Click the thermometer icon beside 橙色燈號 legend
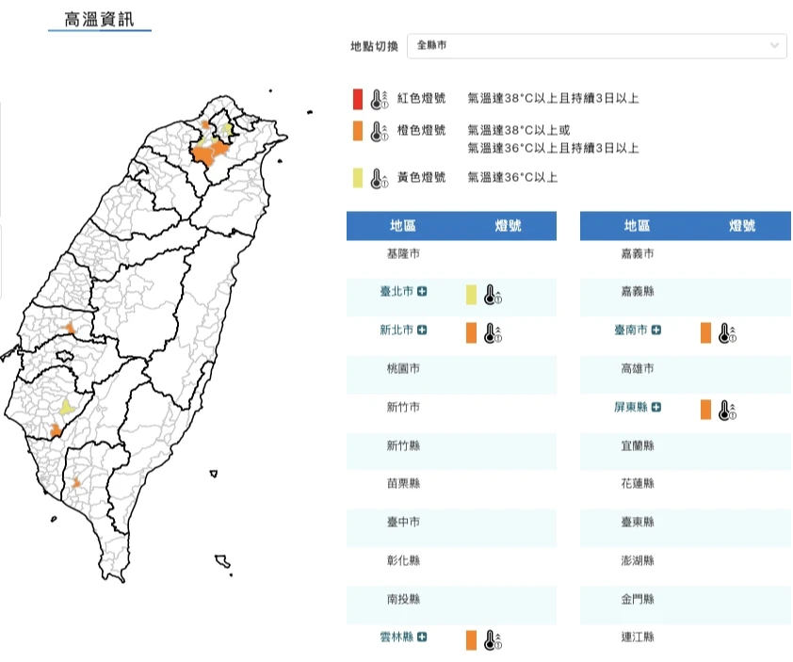 pos(379,132)
